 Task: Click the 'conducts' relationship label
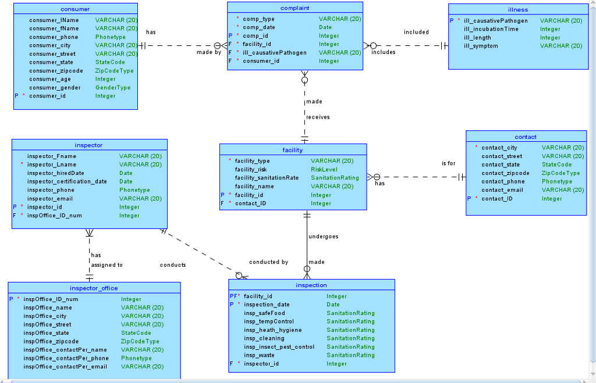[x=172, y=265]
